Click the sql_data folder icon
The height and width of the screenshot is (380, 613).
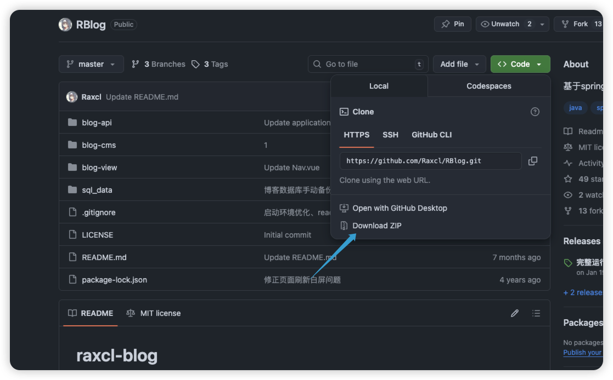click(72, 189)
